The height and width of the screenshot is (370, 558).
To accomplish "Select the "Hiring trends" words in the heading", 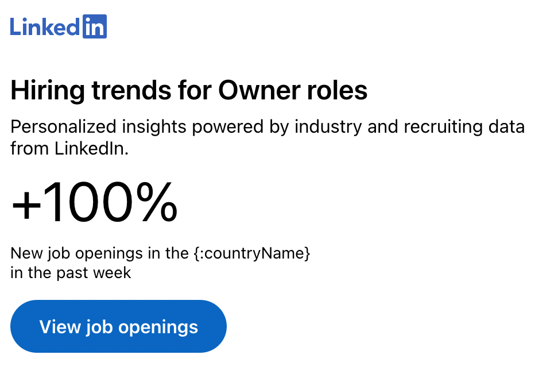I will [x=91, y=90].
